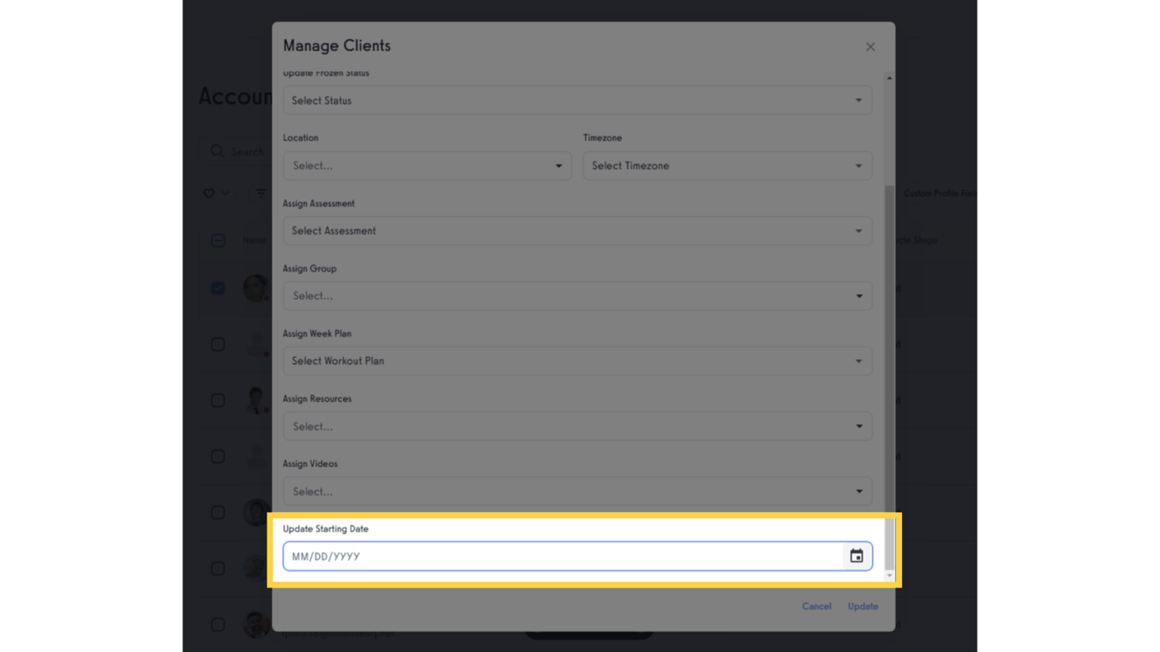Uncheck the first selected client row
The width and height of the screenshot is (1160, 652).
click(x=217, y=288)
